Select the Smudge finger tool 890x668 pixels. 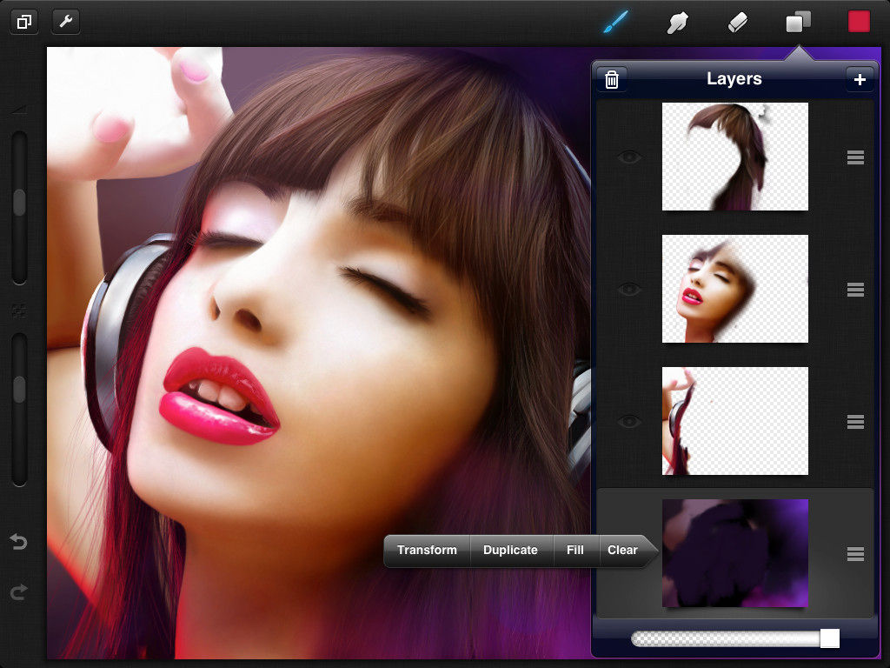pos(677,22)
